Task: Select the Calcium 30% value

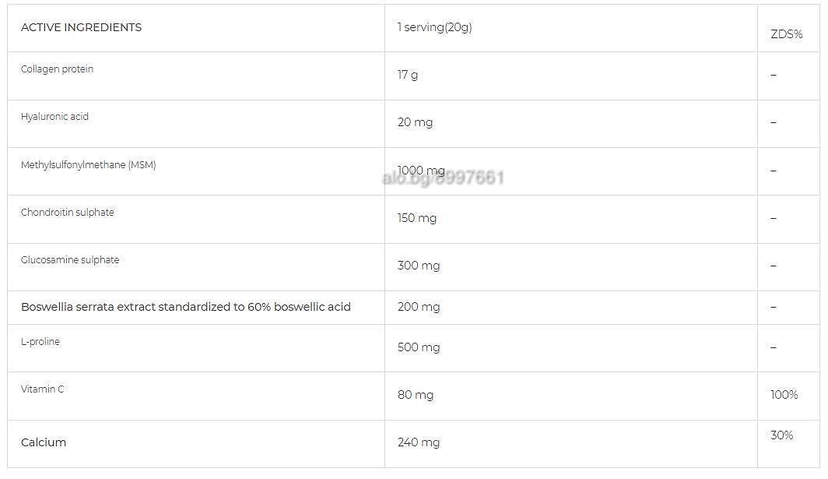Action: tap(781, 435)
